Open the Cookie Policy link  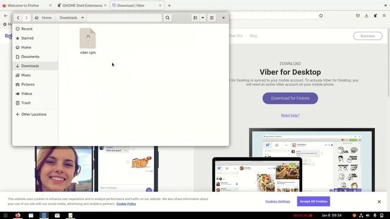(126, 204)
